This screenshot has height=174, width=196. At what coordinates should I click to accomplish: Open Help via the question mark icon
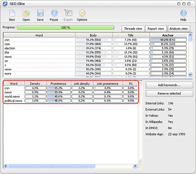click(183, 13)
